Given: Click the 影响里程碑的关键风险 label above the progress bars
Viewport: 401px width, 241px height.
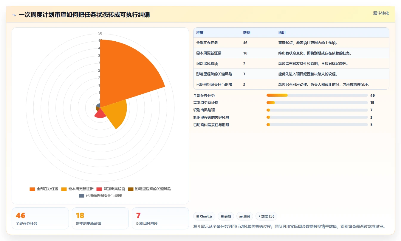Looking at the screenshot, I should [x=211, y=118].
